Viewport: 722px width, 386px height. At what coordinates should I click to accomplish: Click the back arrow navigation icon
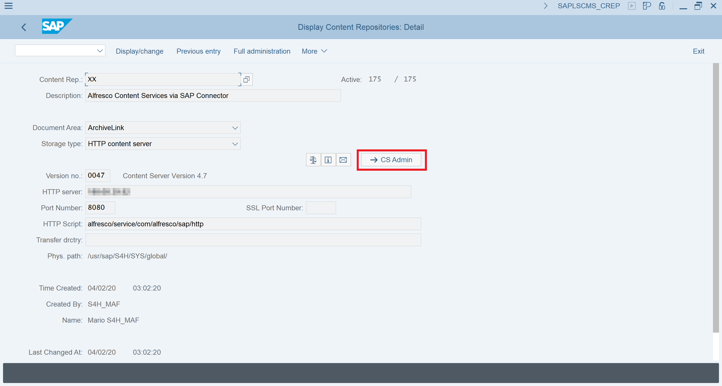(x=24, y=27)
